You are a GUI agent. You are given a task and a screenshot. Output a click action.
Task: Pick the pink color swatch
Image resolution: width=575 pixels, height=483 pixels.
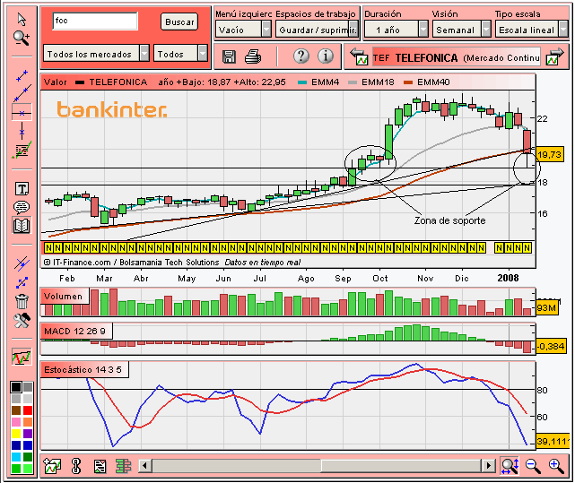16,422
